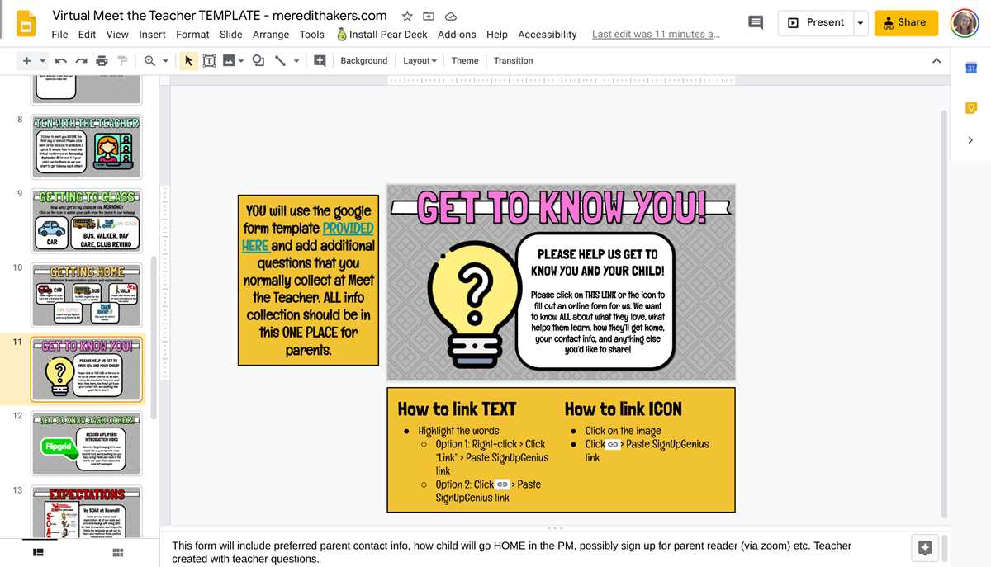Click the print icon
The image size is (991, 567).
102,60
